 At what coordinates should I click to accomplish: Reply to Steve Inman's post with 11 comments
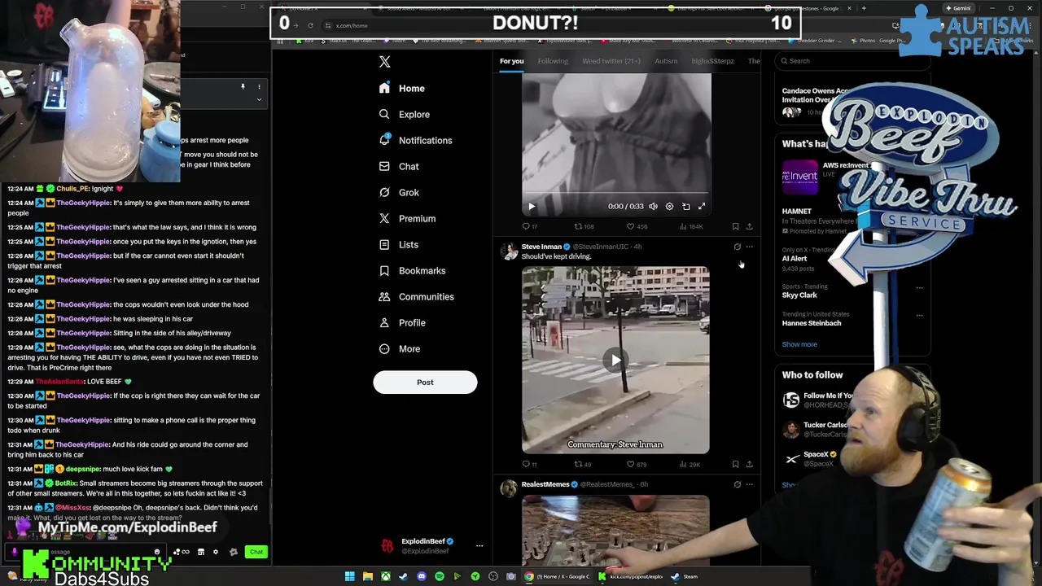[x=529, y=465]
